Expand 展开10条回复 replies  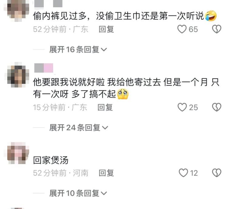click(x=78, y=193)
